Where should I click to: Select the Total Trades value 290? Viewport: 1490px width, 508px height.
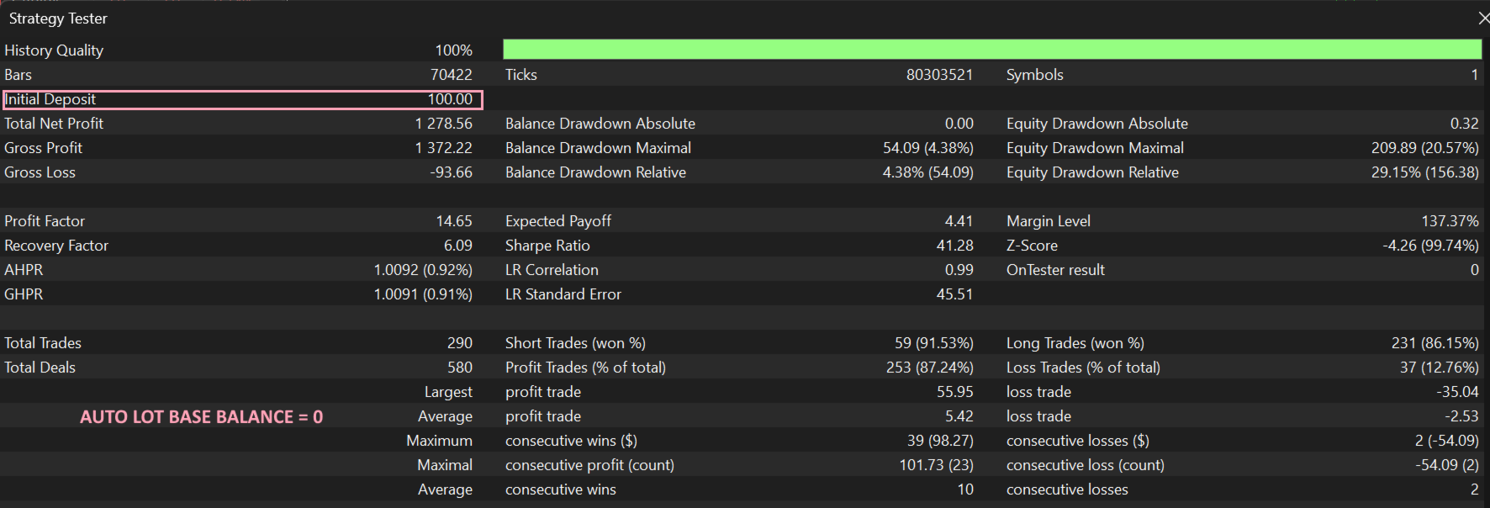[459, 343]
